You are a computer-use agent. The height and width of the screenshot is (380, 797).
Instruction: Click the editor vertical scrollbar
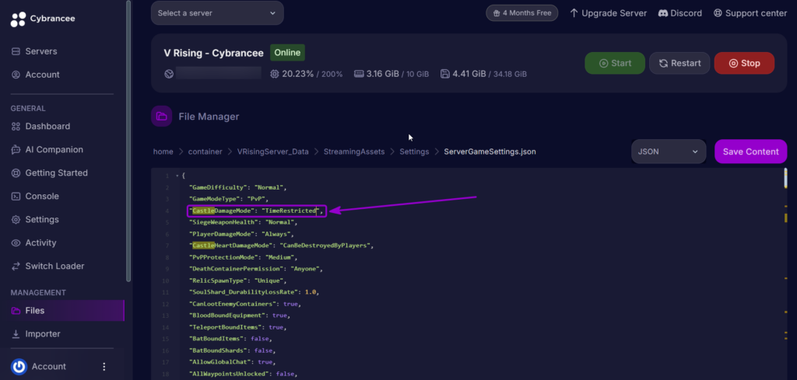pos(785,179)
